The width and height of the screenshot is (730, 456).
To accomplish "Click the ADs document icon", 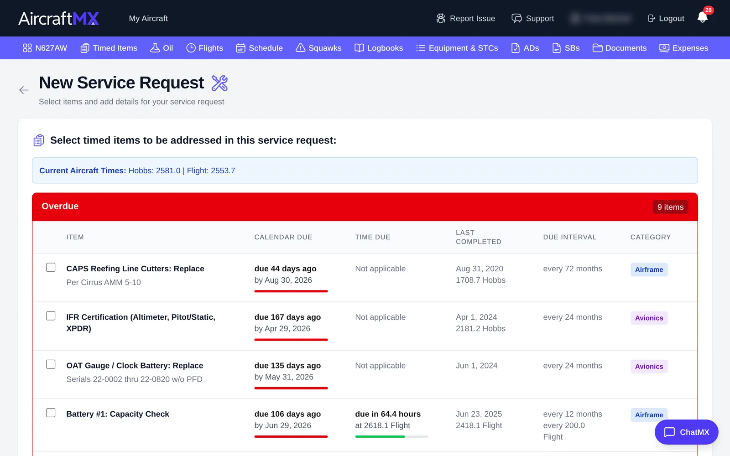I will pos(516,48).
